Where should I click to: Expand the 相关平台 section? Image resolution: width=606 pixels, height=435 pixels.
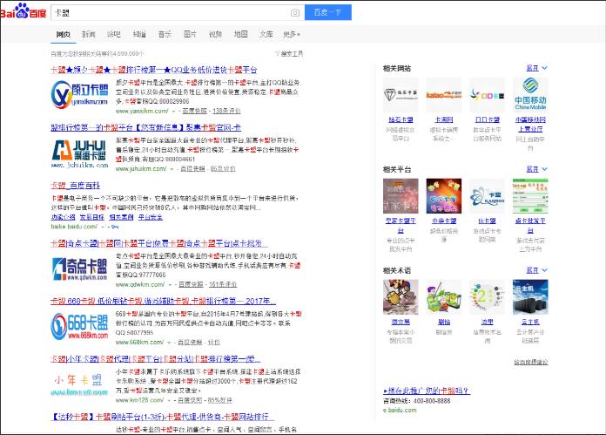point(537,169)
